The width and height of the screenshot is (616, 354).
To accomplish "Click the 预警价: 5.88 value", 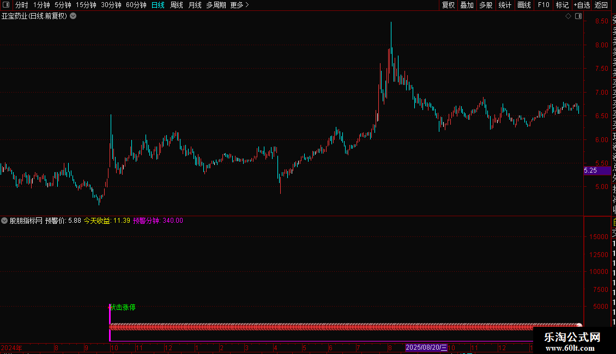I will click(x=63, y=221).
